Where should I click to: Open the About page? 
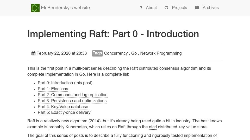click(151, 8)
